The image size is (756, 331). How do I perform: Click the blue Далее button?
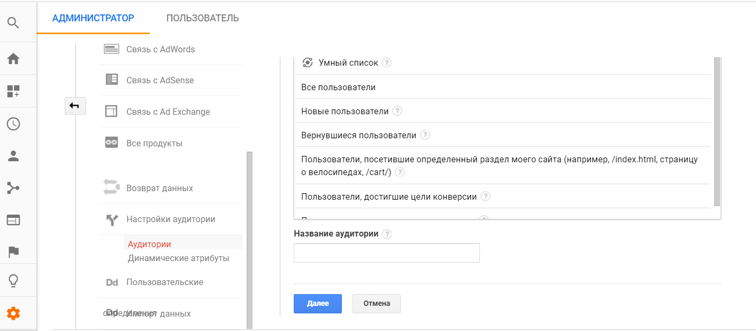pyautogui.click(x=318, y=303)
